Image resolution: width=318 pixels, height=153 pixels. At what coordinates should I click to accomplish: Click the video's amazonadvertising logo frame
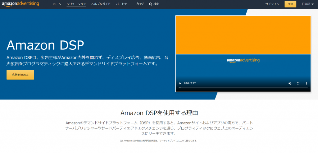pyautogui.click(x=243, y=60)
